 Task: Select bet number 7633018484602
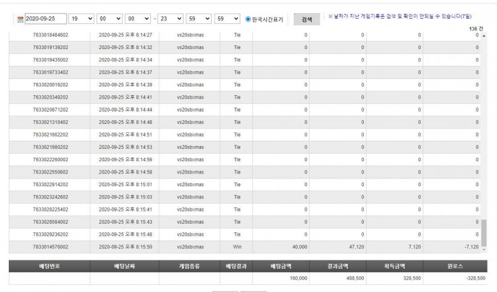pos(50,35)
